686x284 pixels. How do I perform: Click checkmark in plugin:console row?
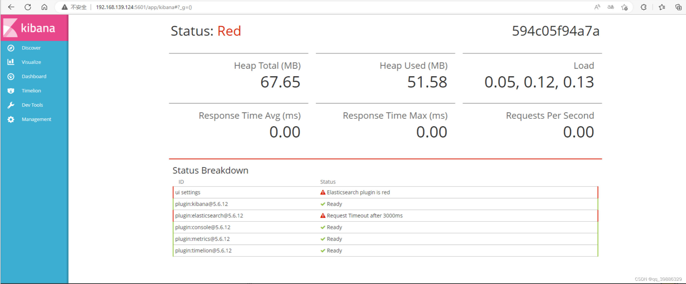323,227
